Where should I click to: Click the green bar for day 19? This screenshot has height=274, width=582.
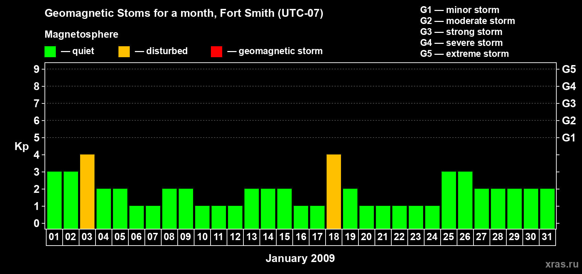pyautogui.click(x=350, y=209)
